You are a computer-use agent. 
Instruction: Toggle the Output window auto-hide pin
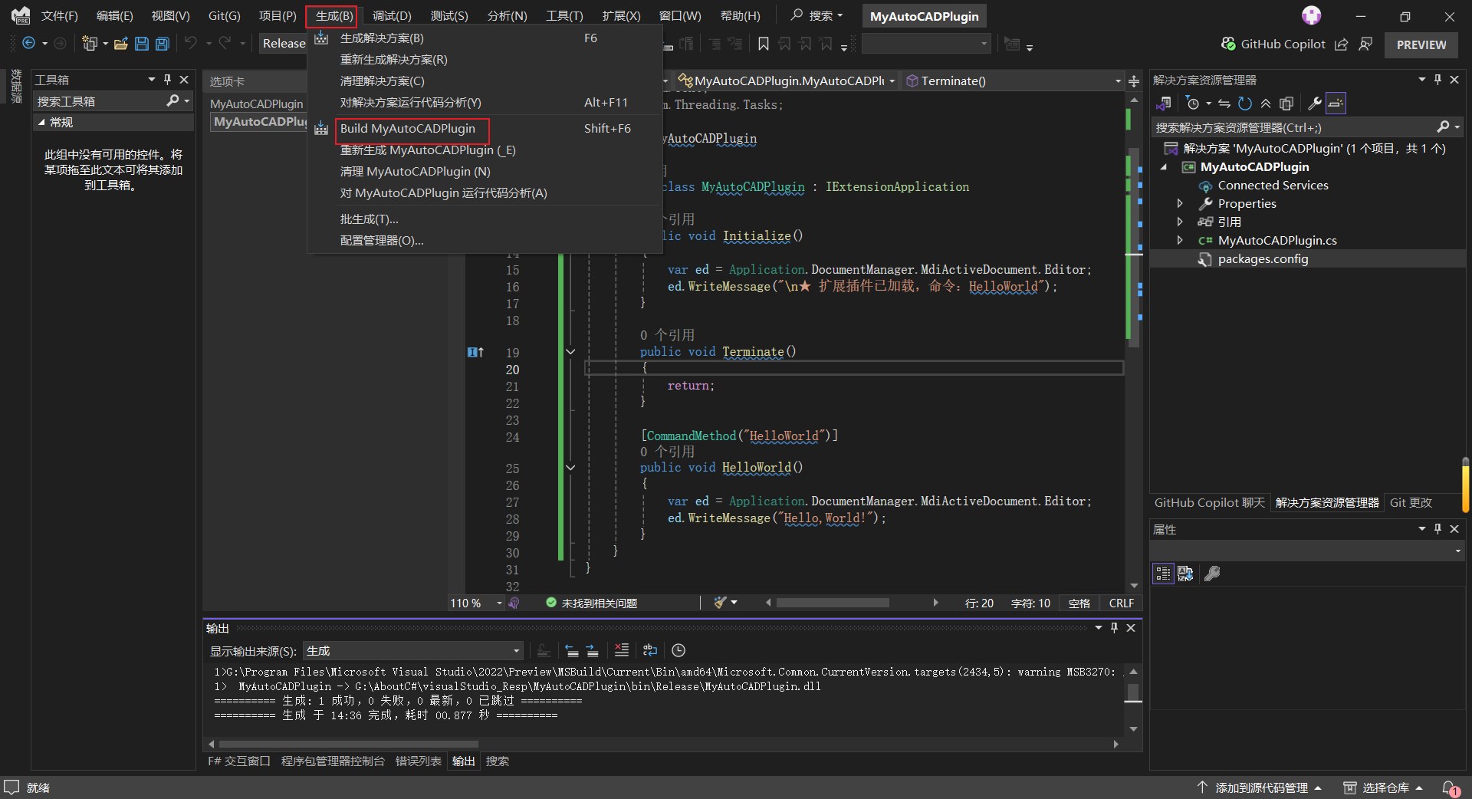click(x=1114, y=628)
